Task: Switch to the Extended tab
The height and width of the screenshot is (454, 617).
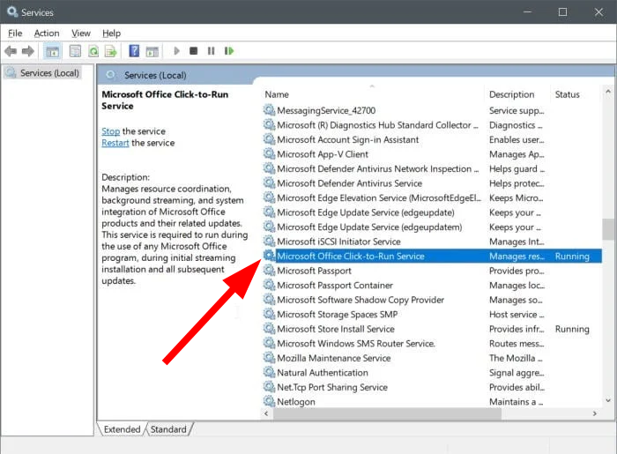Action: click(122, 429)
